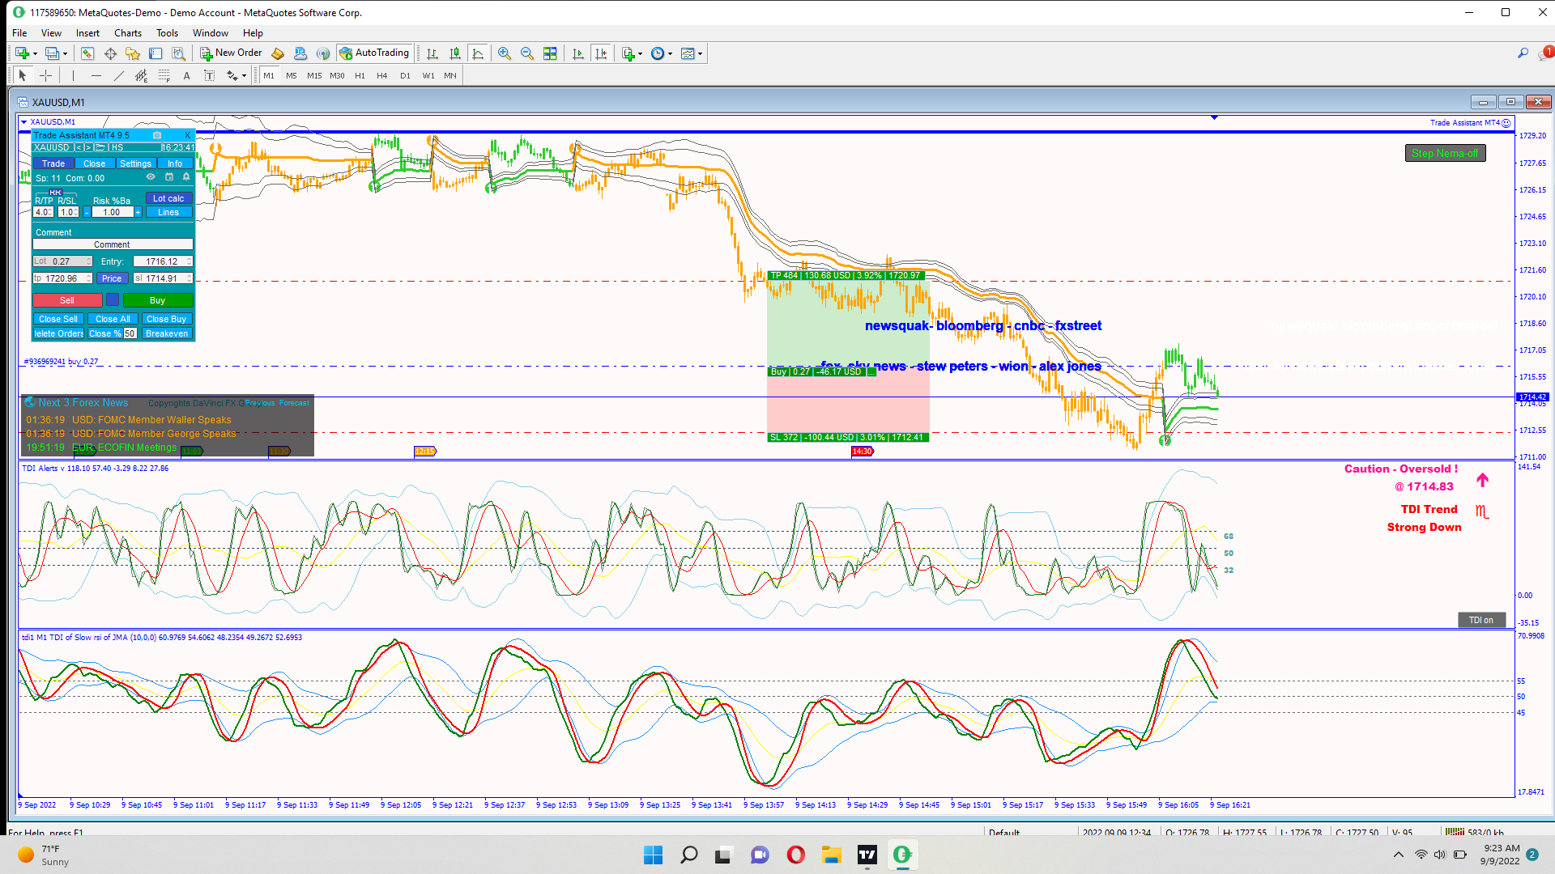The width and height of the screenshot is (1555, 874).
Task: Click the Zoom In magnifier icon
Action: (x=504, y=53)
